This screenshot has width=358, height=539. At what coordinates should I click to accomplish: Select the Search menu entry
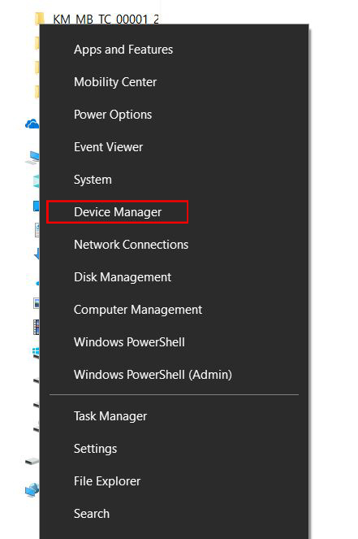click(92, 514)
